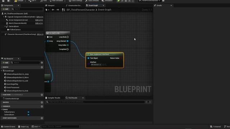The height and width of the screenshot is (129, 230).
Task: Open Edit in C++ link for Mesh
Action: [39, 23]
